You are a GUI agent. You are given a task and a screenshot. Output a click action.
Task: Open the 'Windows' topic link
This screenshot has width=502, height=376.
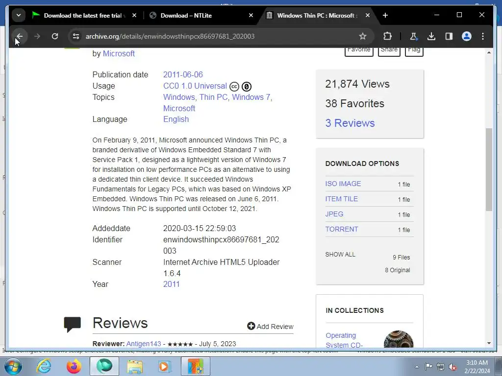click(x=179, y=97)
